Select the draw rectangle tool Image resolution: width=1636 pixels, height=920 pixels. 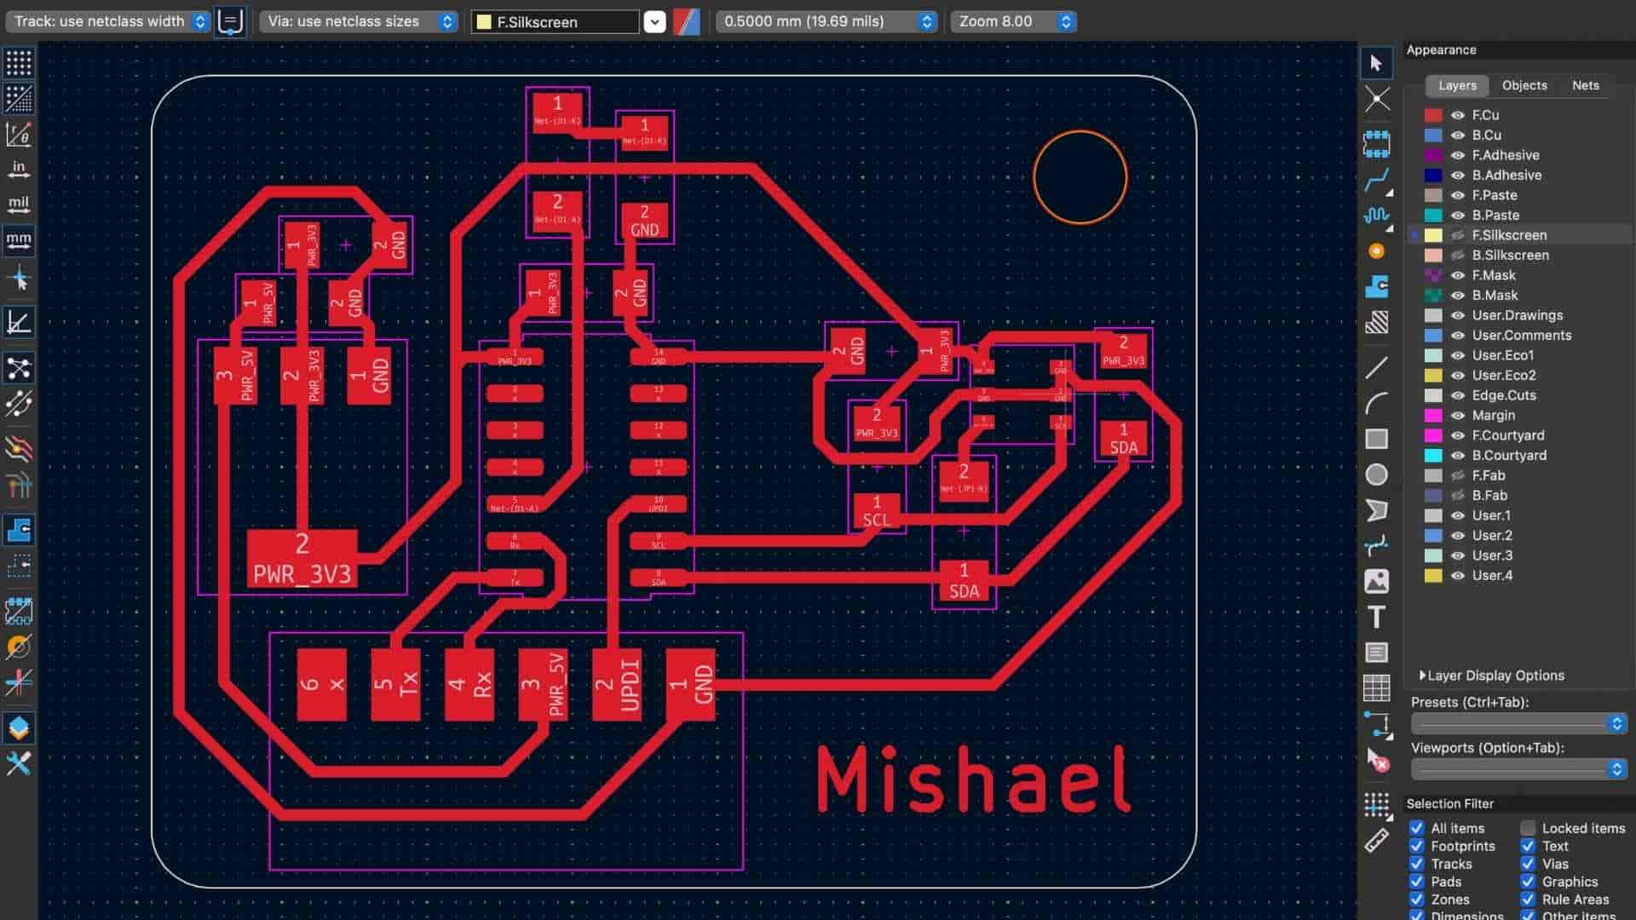[x=1376, y=439]
